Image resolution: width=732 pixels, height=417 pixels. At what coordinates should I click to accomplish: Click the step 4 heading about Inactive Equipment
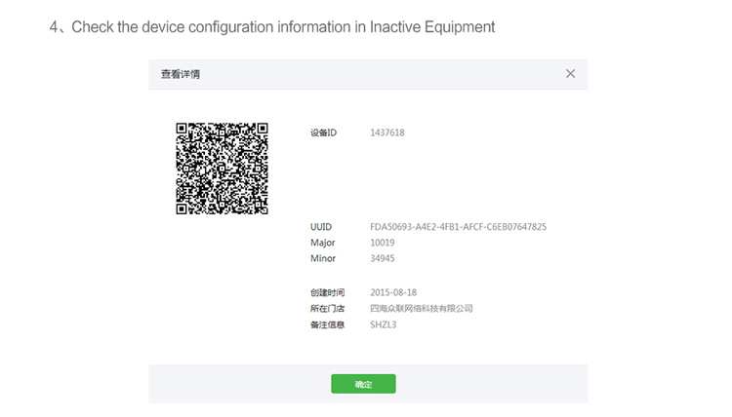pos(272,27)
